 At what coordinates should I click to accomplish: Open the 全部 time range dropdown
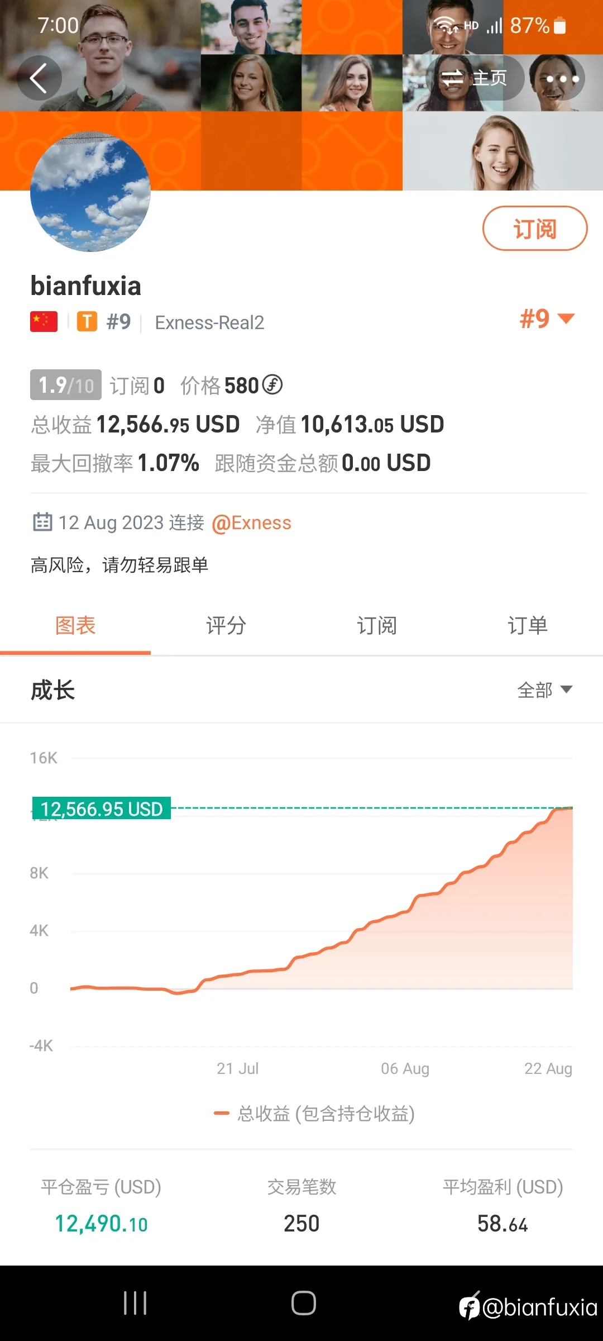click(x=545, y=690)
